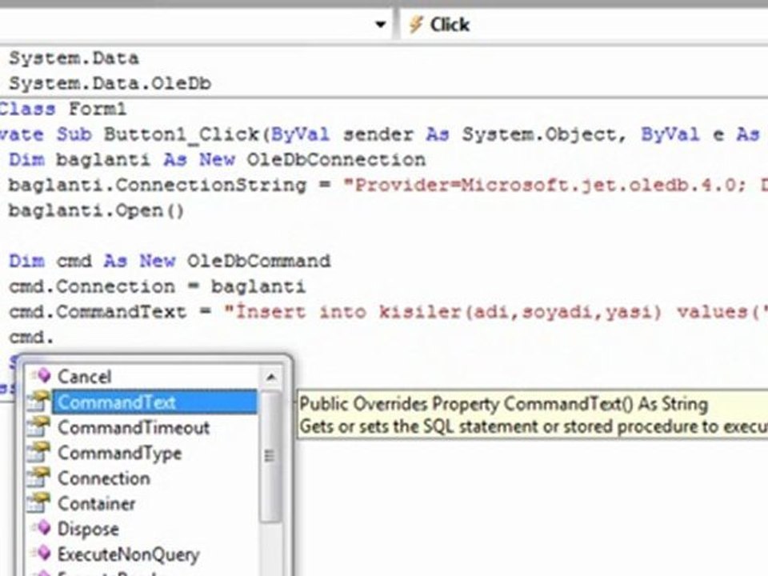Click the Insert into kisiler SQL string

tap(494, 312)
